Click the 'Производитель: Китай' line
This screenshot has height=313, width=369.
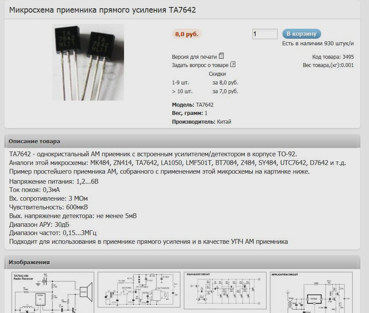coord(201,122)
